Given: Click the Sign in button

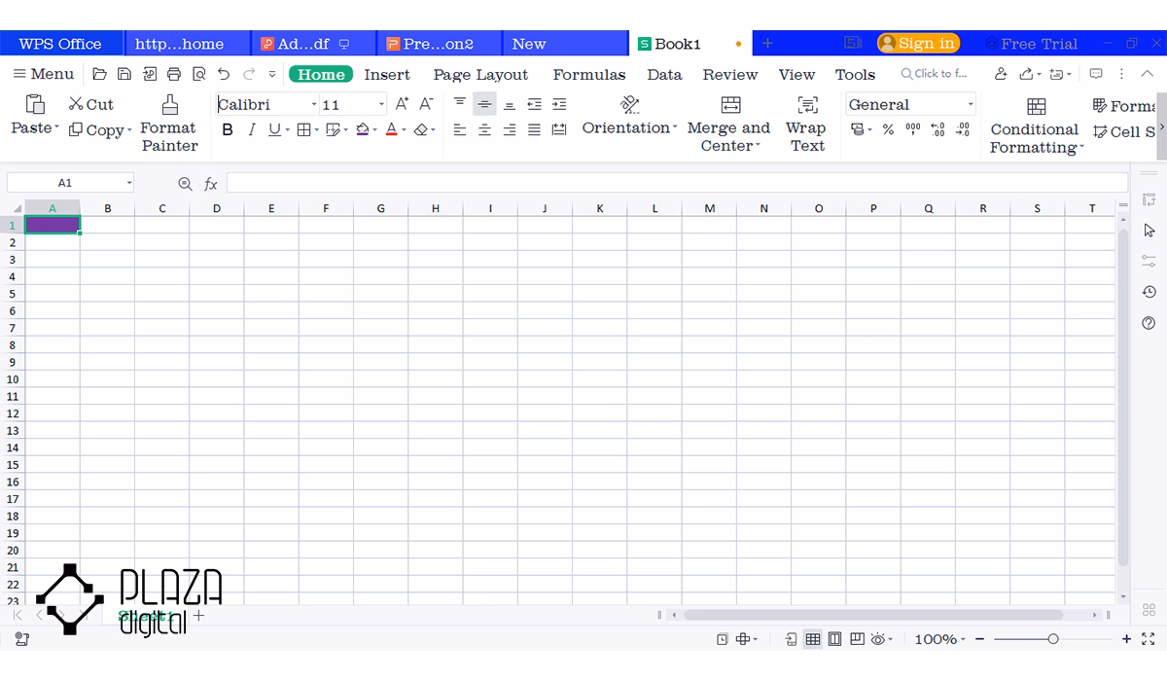Looking at the screenshot, I should point(918,43).
